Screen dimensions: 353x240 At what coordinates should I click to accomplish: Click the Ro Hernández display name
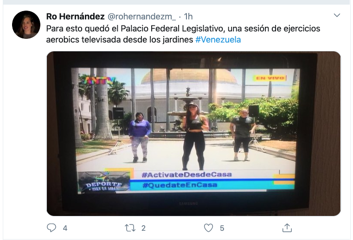point(75,16)
